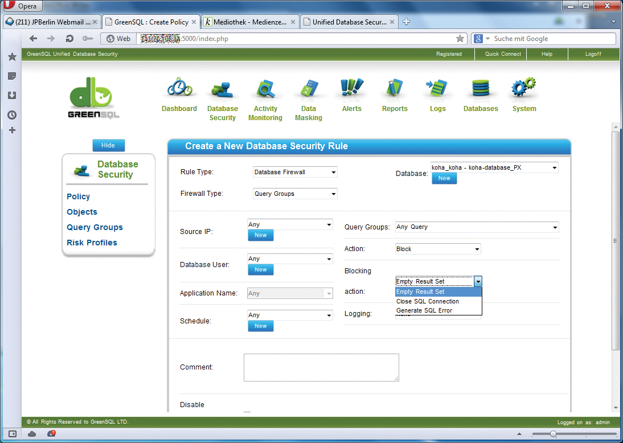The width and height of the screenshot is (623, 443).
Task: Open the Risk Profiles sidebar entry
Action: coord(92,243)
